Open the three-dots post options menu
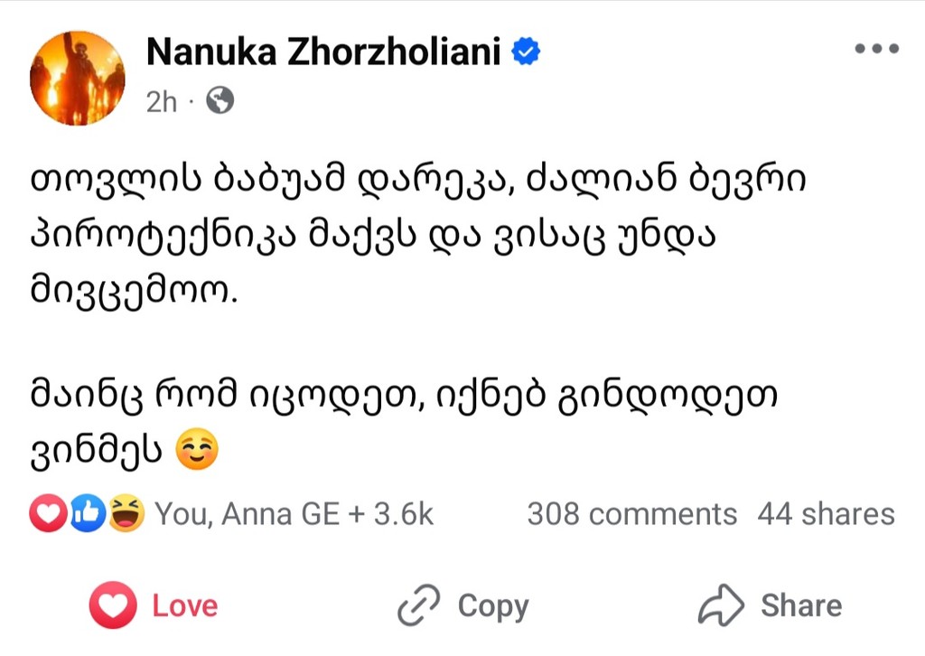Viewport: 925px width, 656px height. coord(876,50)
